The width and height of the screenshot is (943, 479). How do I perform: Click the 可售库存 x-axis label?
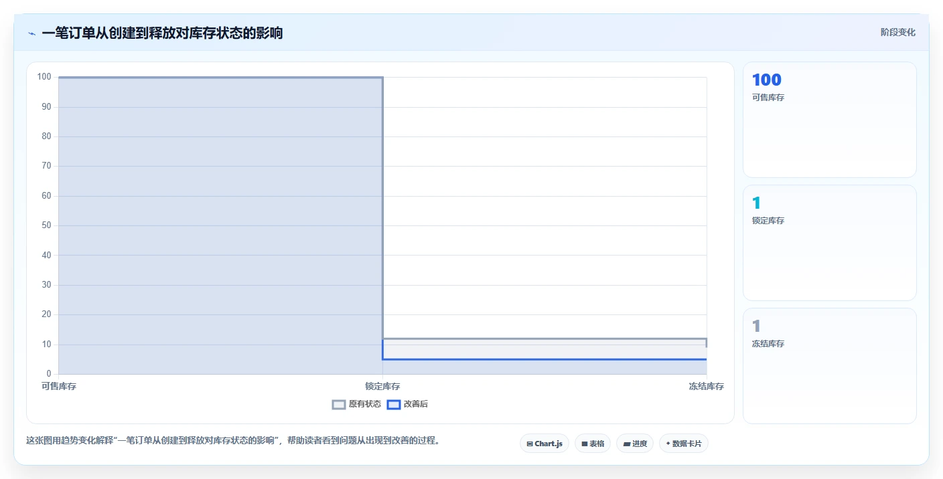pyautogui.click(x=59, y=386)
